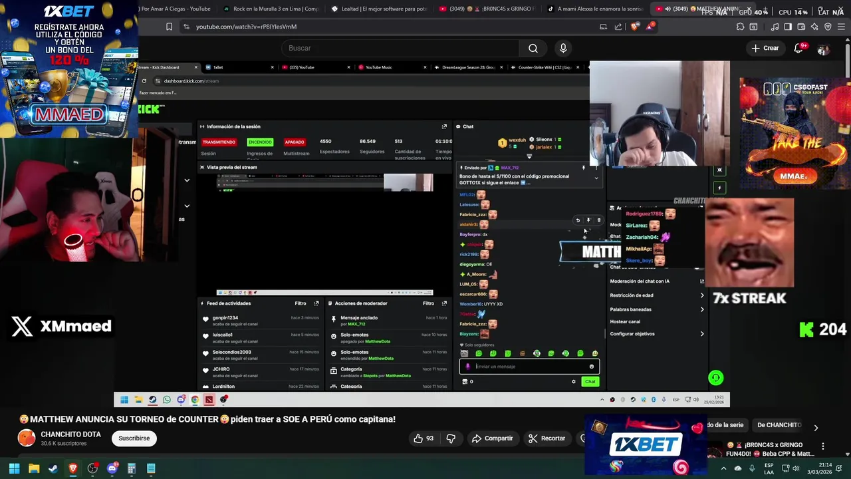
Task: Open YouTube notifications bell
Action: click(799, 48)
